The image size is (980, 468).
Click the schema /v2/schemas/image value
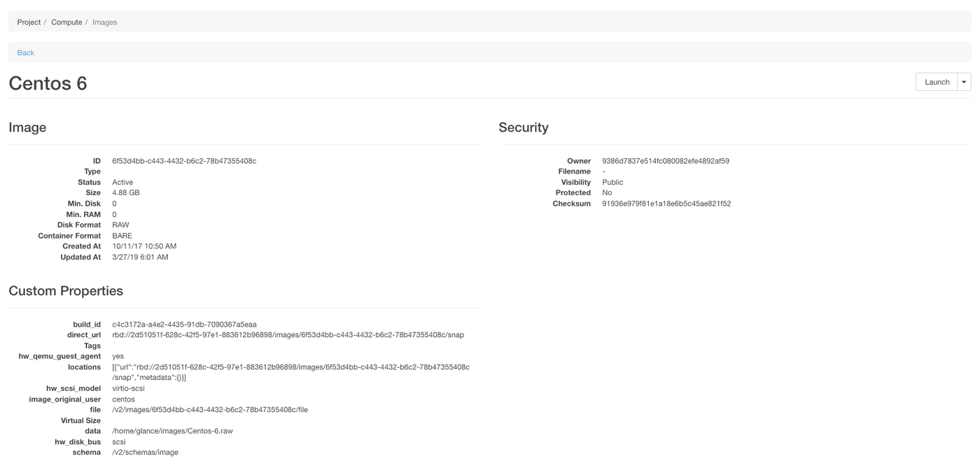click(x=145, y=453)
